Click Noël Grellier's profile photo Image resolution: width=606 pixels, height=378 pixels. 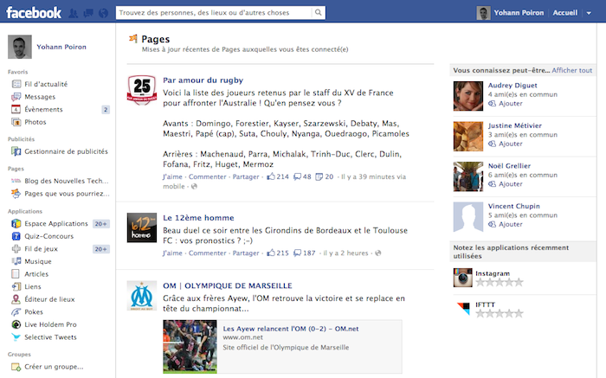tap(468, 176)
